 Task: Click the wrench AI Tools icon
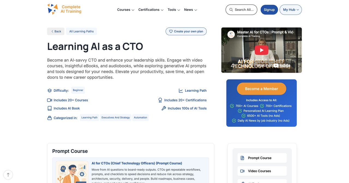[x=164, y=108]
